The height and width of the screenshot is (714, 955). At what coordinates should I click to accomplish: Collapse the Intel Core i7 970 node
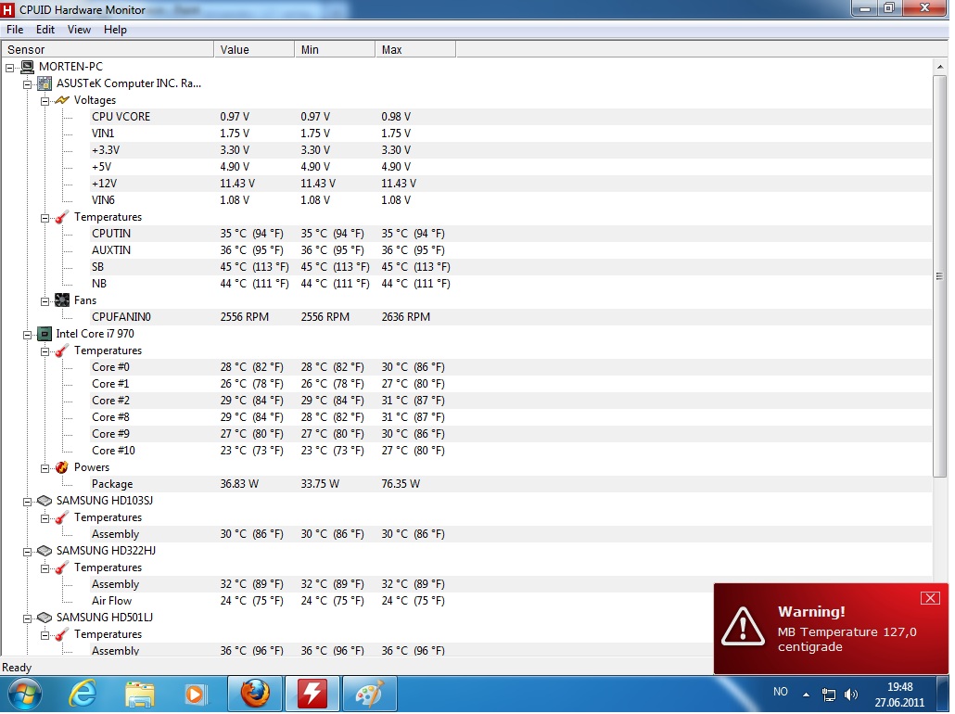28,335
